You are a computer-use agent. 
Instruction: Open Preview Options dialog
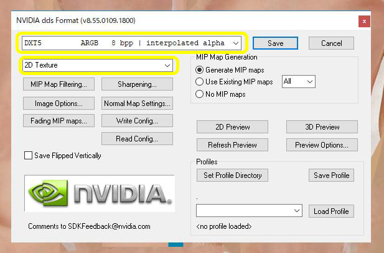(322, 145)
